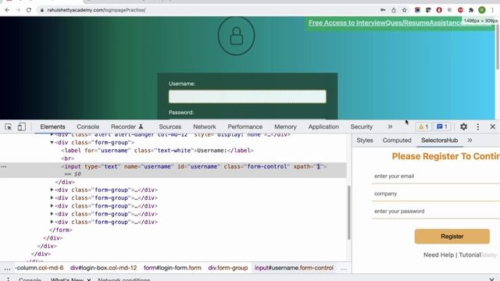Switch to the Computed pane
The width and height of the screenshot is (500, 281).
pyautogui.click(x=397, y=140)
